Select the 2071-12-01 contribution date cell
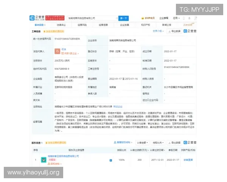Viewport: 227px width, 182px height. 157,160
